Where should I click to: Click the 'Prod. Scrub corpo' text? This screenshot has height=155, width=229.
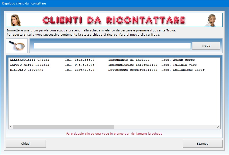point(178,60)
